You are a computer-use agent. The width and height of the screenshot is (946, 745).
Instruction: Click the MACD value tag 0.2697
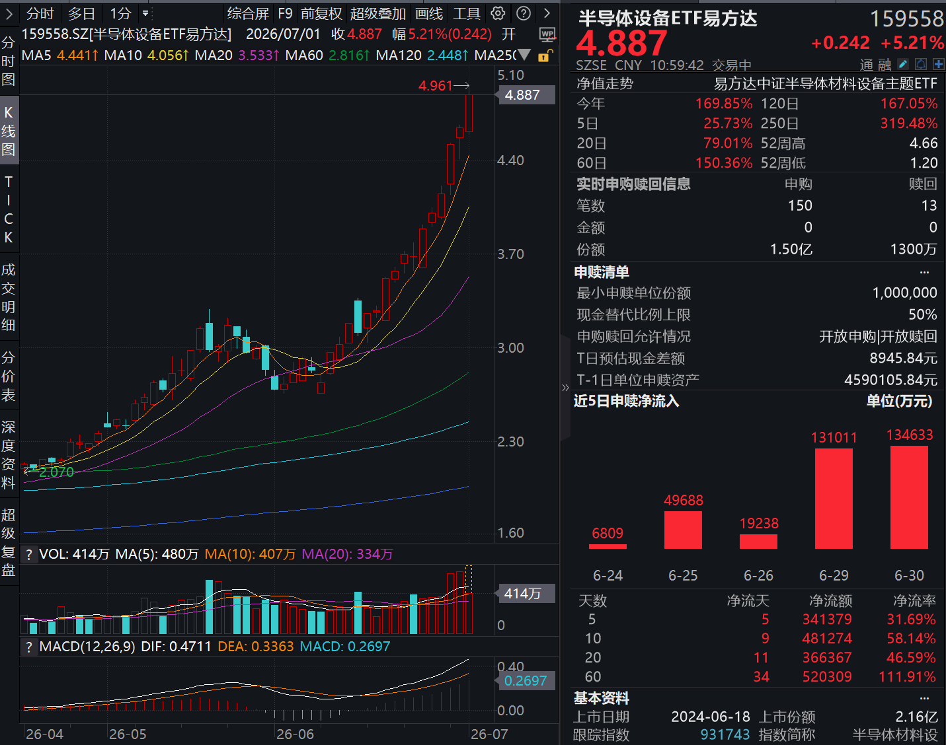click(x=525, y=680)
